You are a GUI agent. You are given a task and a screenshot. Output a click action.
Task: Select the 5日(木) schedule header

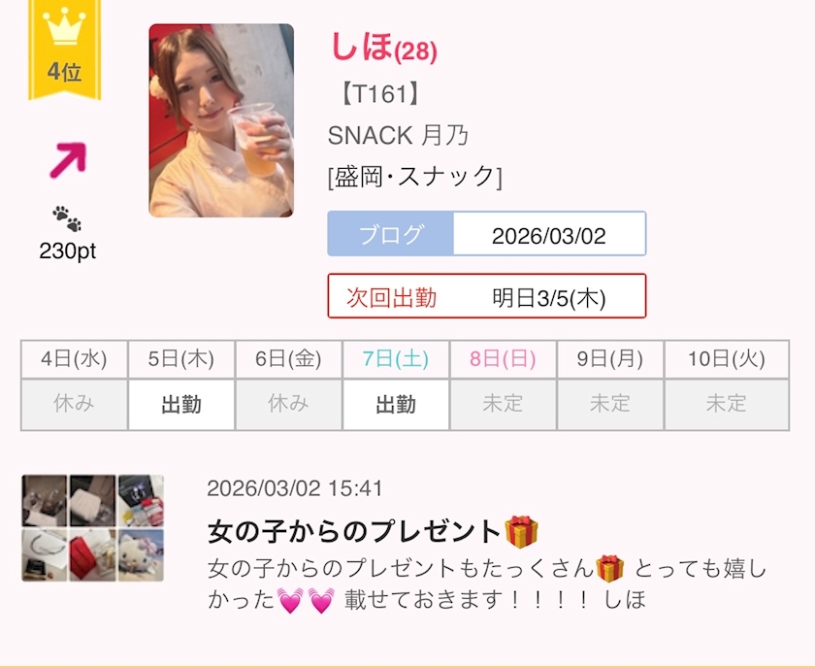pos(181,359)
